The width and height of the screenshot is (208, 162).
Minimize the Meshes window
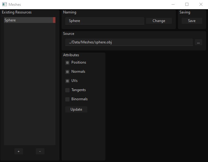(173, 4)
